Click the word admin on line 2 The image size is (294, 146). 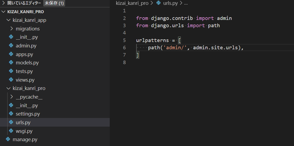(x=225, y=18)
